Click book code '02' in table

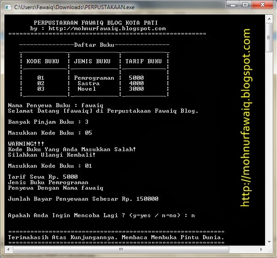[41, 83]
